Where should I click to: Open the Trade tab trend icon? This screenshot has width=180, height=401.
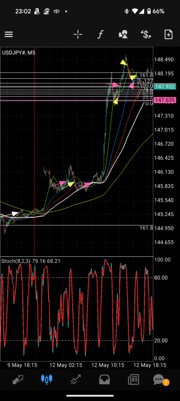click(75, 379)
